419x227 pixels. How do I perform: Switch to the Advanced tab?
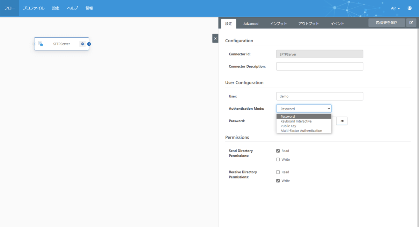pyautogui.click(x=251, y=24)
